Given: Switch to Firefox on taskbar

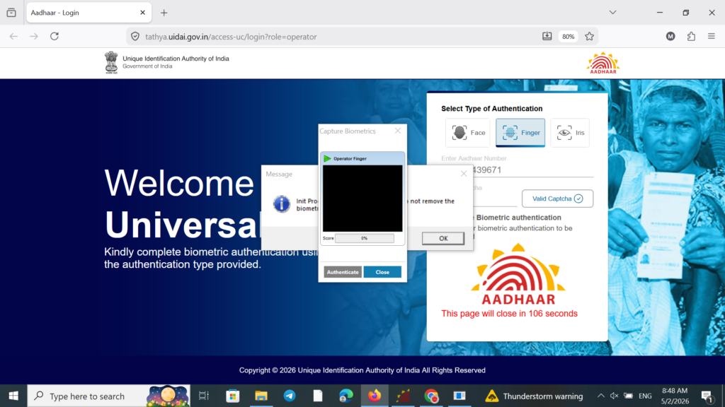Looking at the screenshot, I should click(x=375, y=396).
